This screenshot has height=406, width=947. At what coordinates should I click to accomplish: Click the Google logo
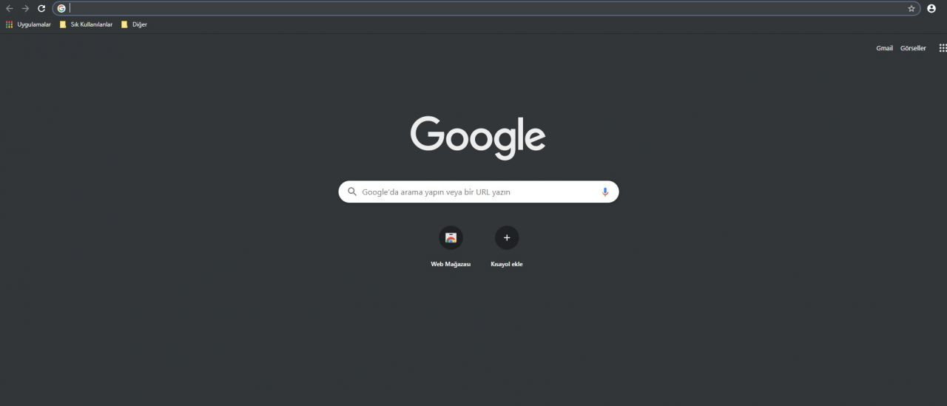tap(478, 138)
